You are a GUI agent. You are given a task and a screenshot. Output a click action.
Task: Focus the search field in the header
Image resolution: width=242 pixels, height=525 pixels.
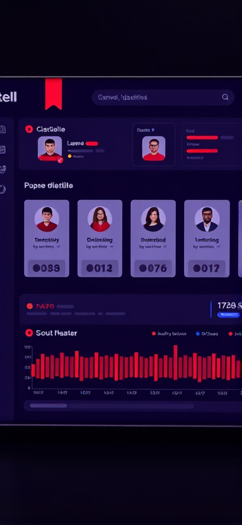[163, 97]
